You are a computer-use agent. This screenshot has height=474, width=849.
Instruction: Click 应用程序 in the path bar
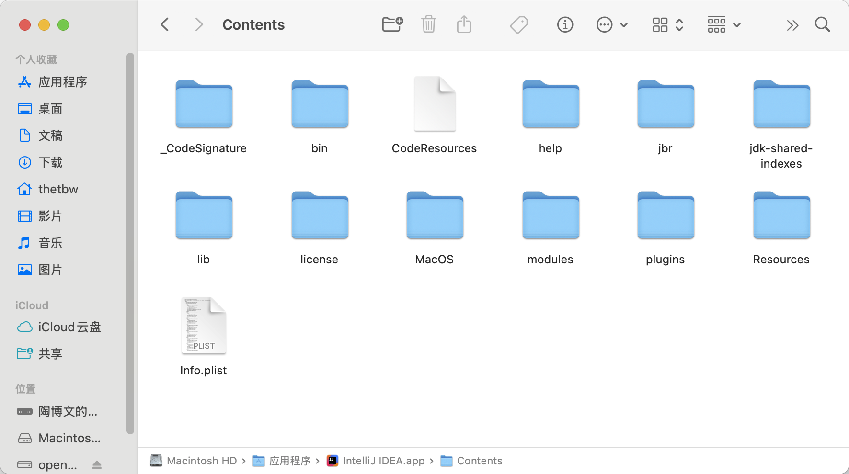[282, 461]
